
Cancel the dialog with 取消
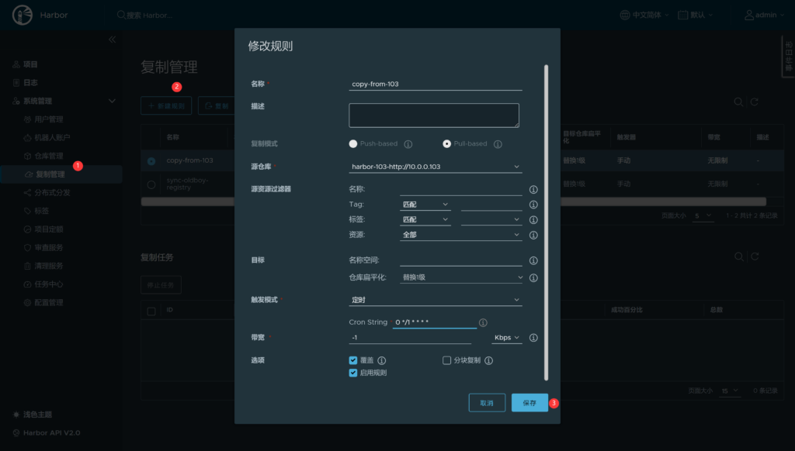click(x=487, y=403)
